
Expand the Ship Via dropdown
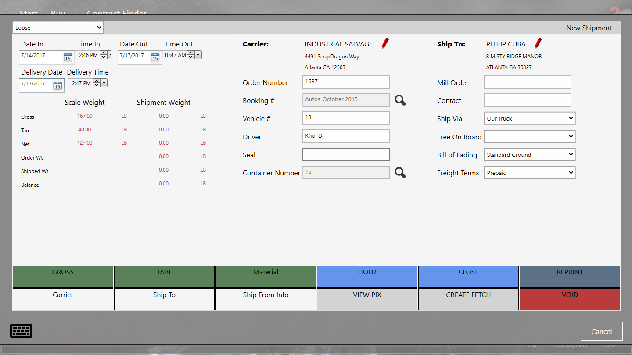click(x=530, y=118)
